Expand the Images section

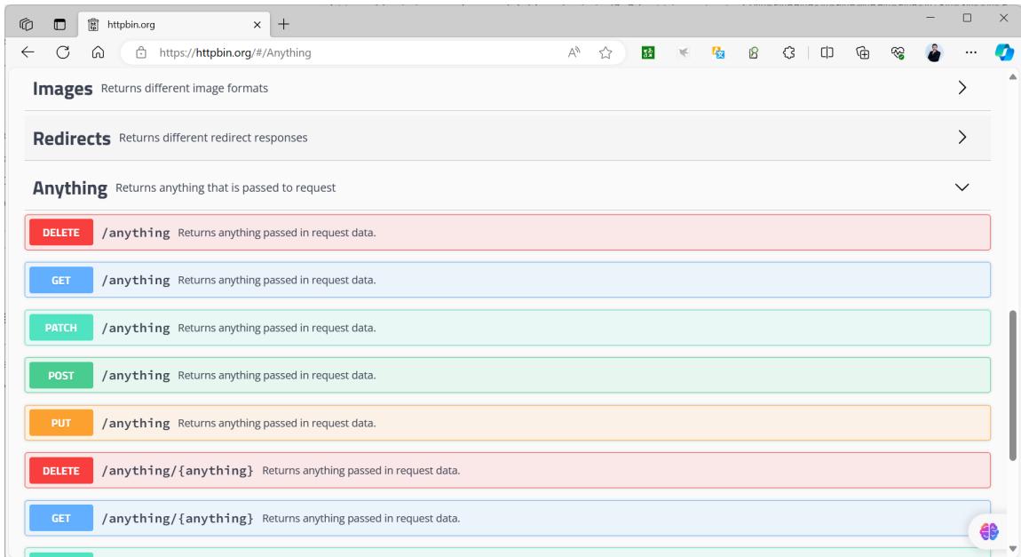[962, 87]
